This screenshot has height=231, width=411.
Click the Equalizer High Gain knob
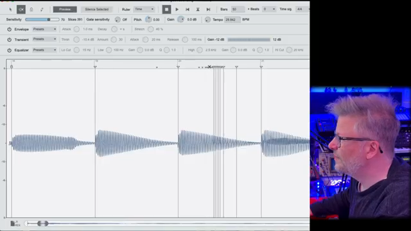click(x=233, y=50)
